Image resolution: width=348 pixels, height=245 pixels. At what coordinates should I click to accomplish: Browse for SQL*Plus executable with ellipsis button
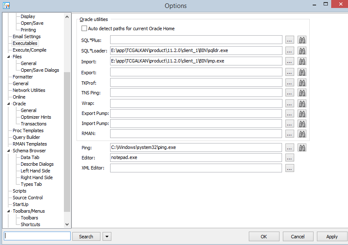tap(290, 40)
